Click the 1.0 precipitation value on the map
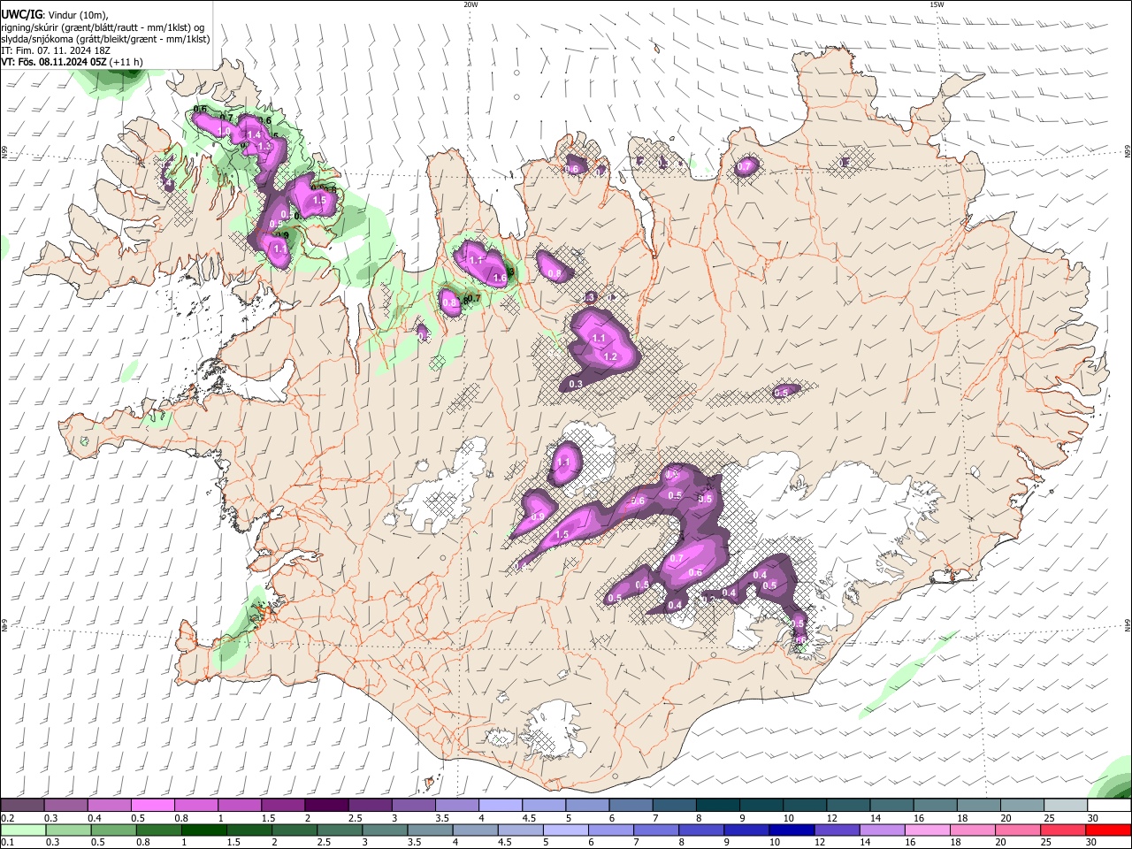Screen dimensions: 1132x849 click(224, 131)
